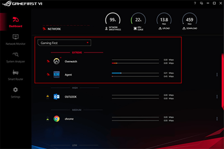Click the help question mark icon
This screenshot has width=224, height=149.
tap(195, 3)
